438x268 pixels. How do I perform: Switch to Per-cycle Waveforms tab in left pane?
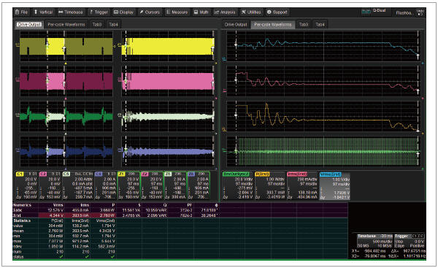tap(66, 24)
